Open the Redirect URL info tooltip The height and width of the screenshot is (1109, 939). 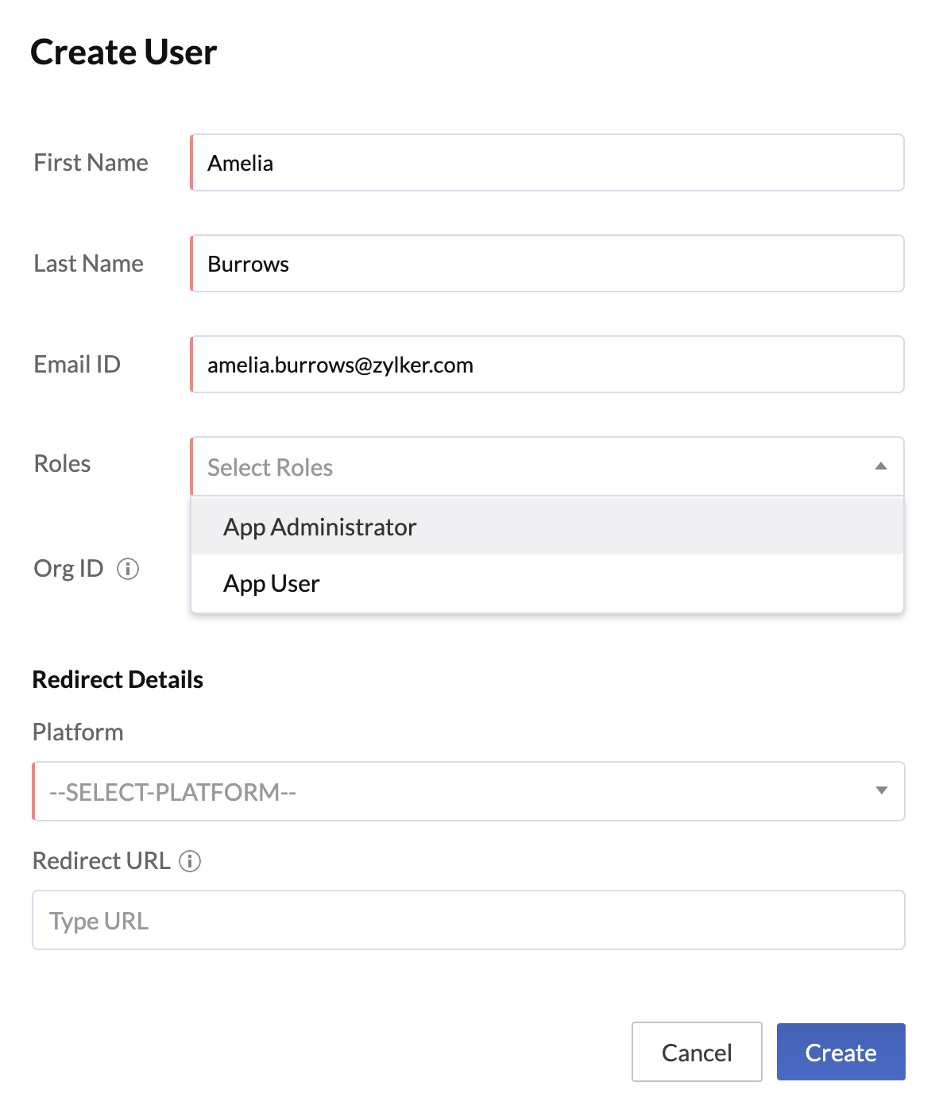click(190, 860)
